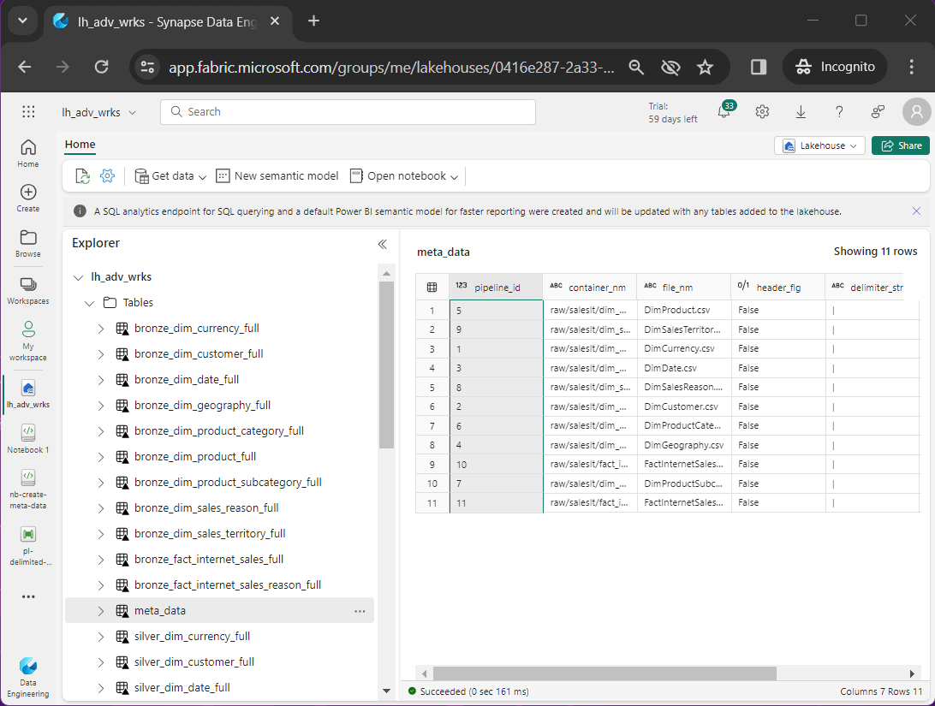Viewport: 935px width, 706px height.
Task: Go to Home in left navigation
Action: 28,154
